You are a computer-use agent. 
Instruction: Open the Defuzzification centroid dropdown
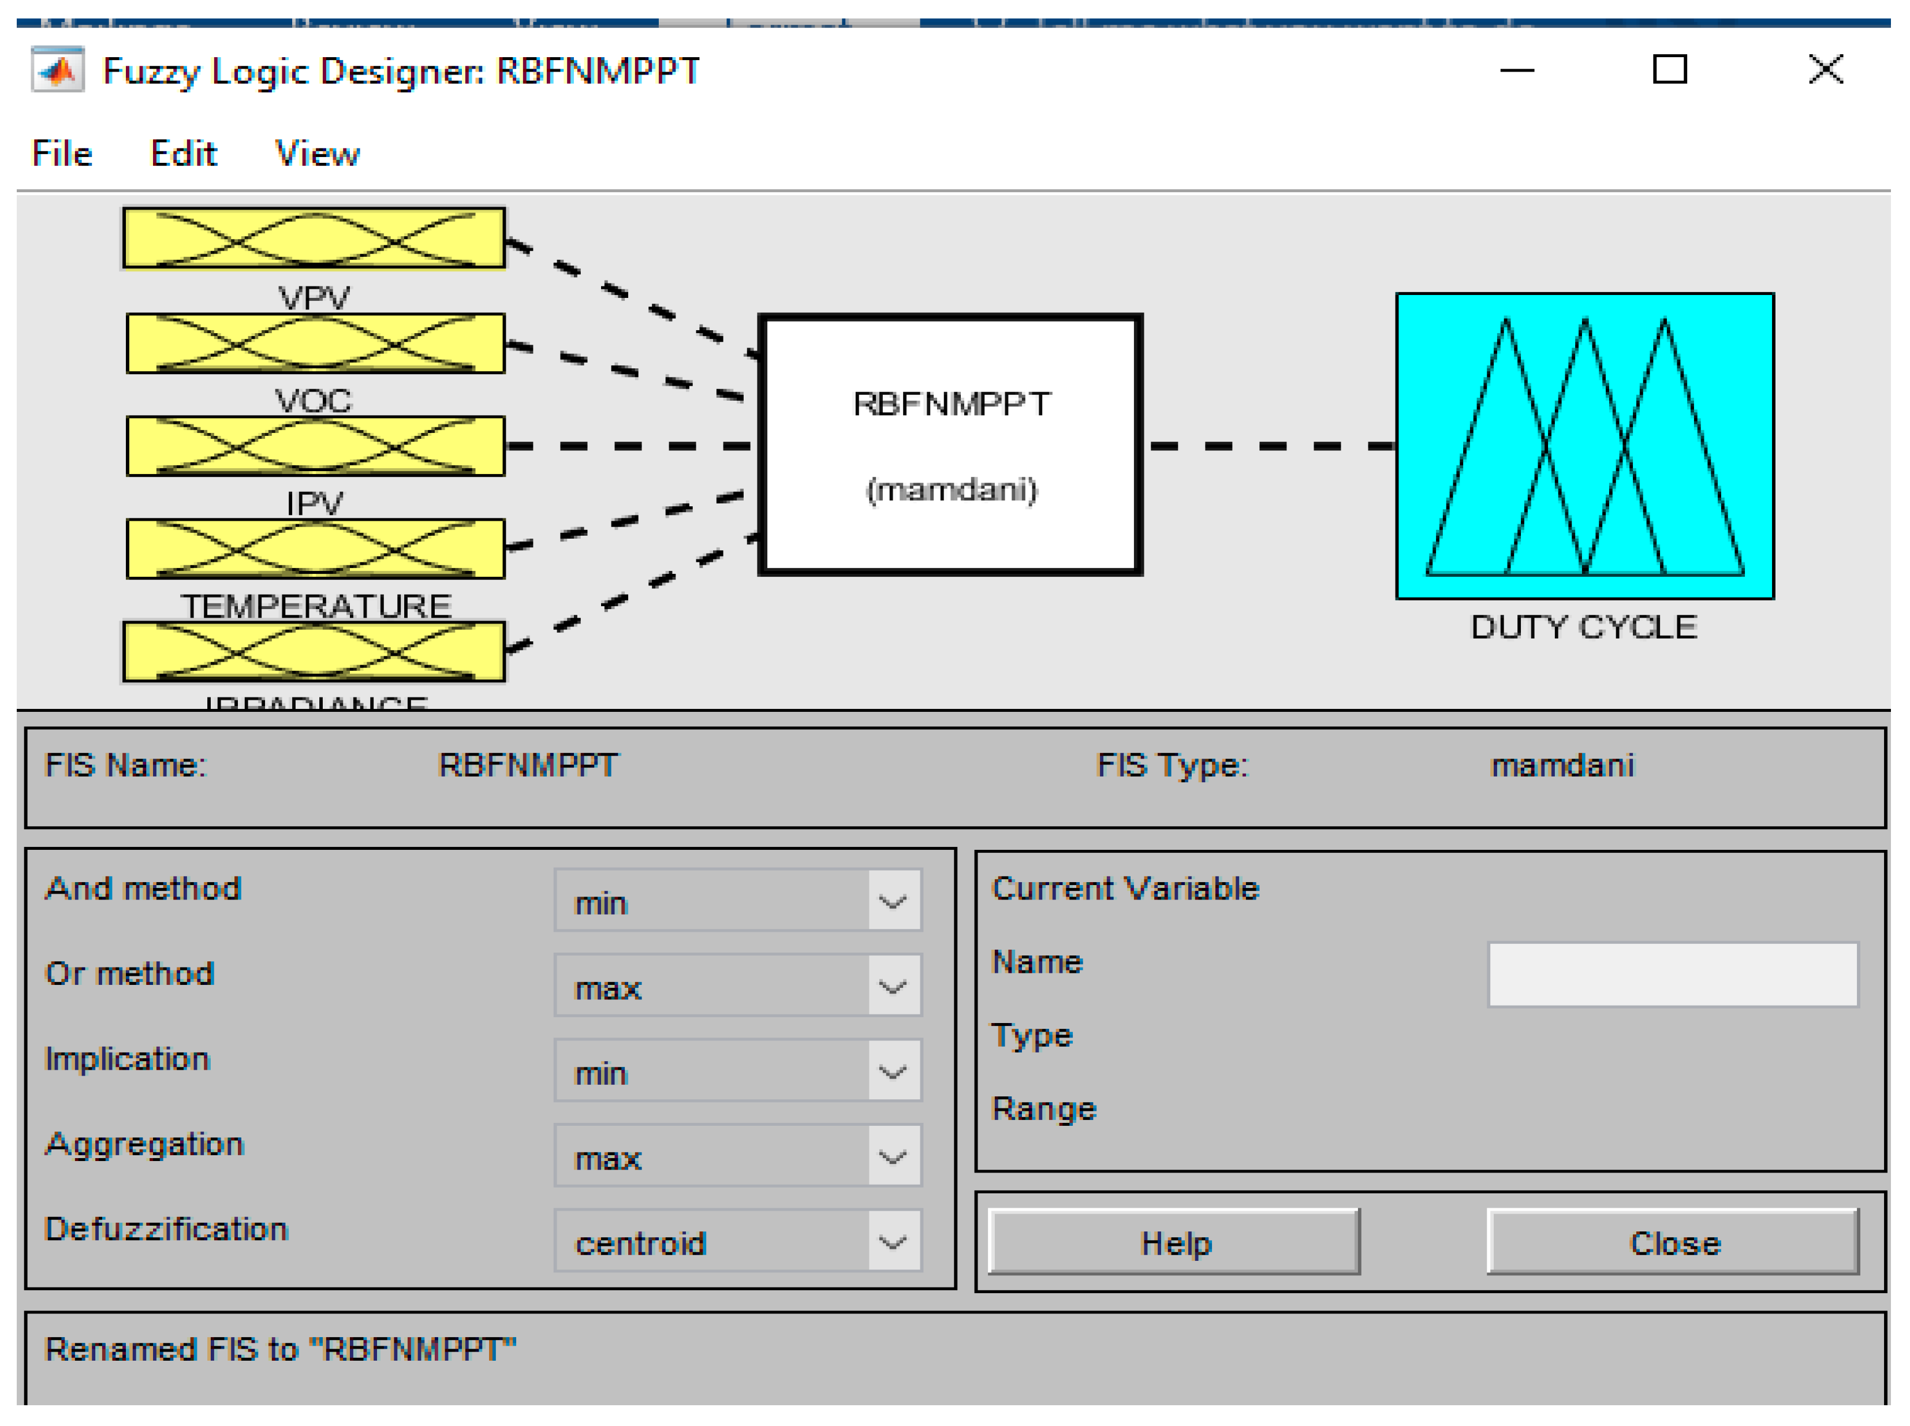click(738, 1241)
